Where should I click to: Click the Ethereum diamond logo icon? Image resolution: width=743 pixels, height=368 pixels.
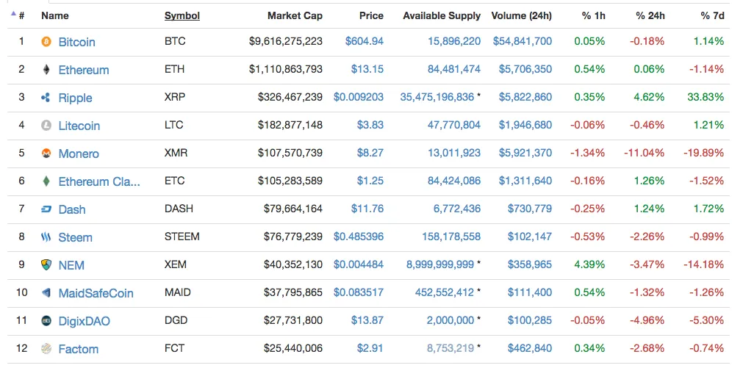[46, 70]
